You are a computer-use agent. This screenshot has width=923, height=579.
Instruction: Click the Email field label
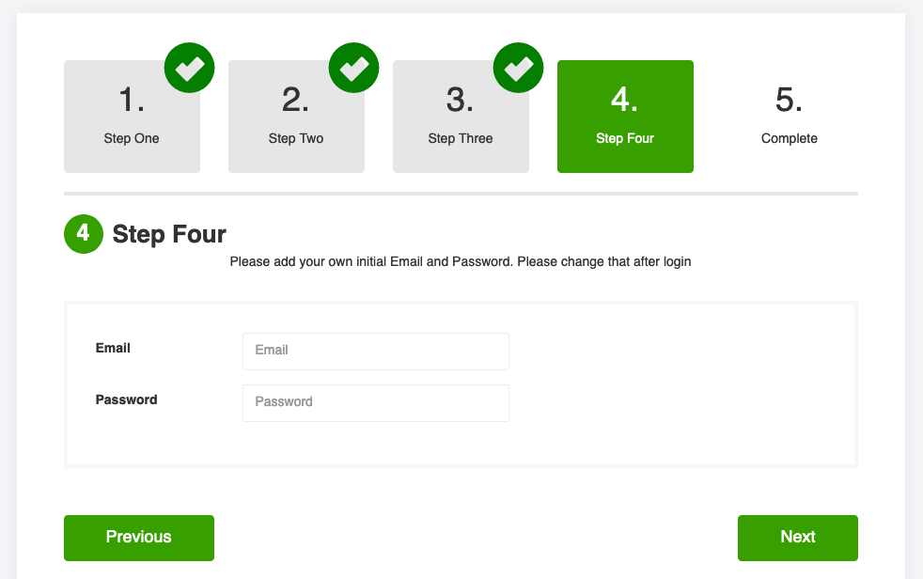[113, 348]
